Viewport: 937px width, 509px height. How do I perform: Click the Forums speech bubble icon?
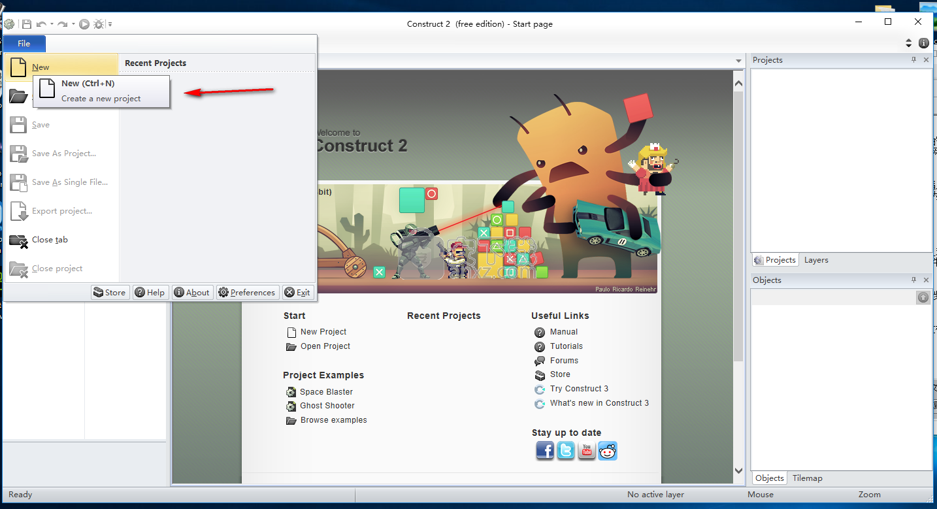[540, 361]
